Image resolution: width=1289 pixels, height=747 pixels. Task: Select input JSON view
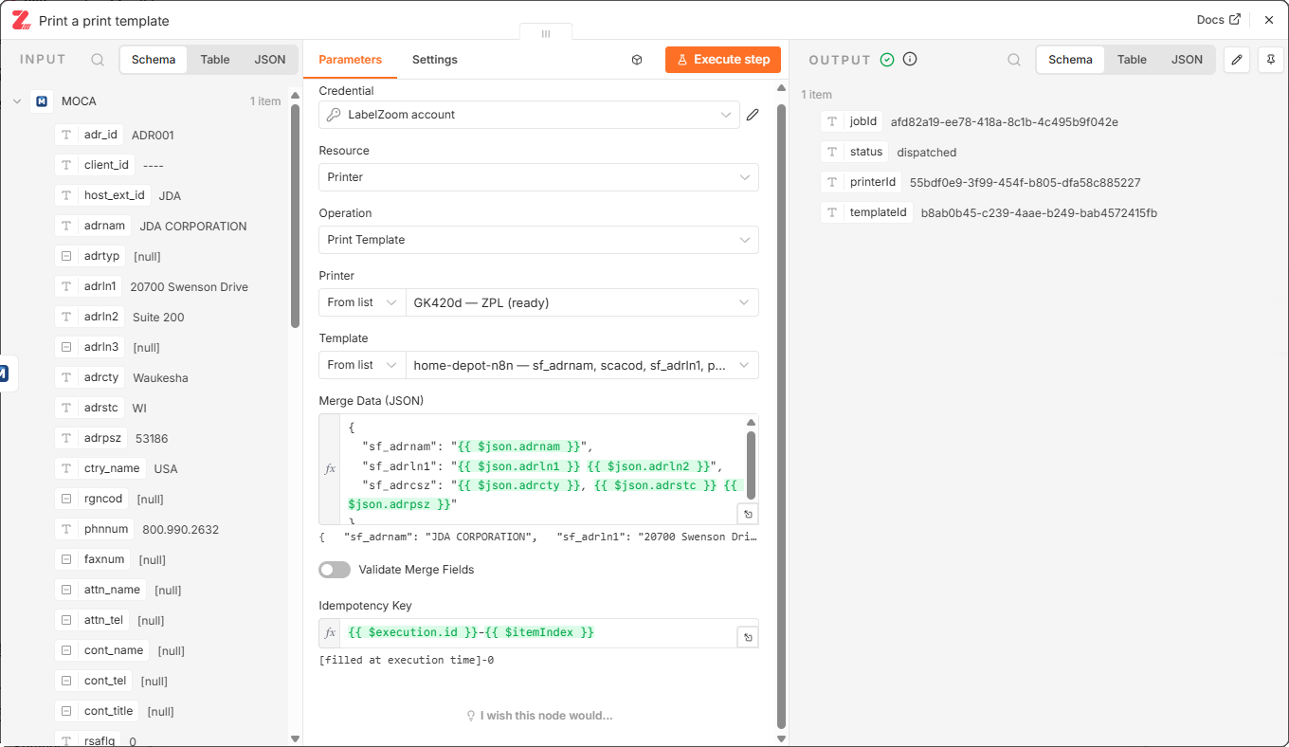pyautogui.click(x=270, y=60)
